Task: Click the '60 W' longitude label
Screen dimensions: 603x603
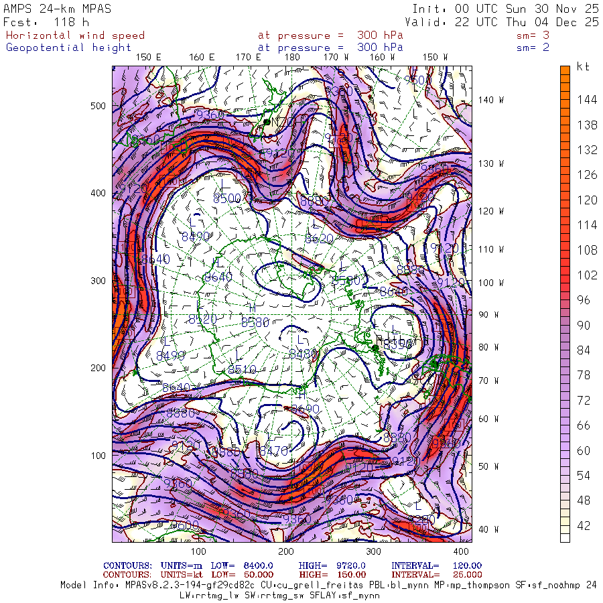Action: pos(488,419)
